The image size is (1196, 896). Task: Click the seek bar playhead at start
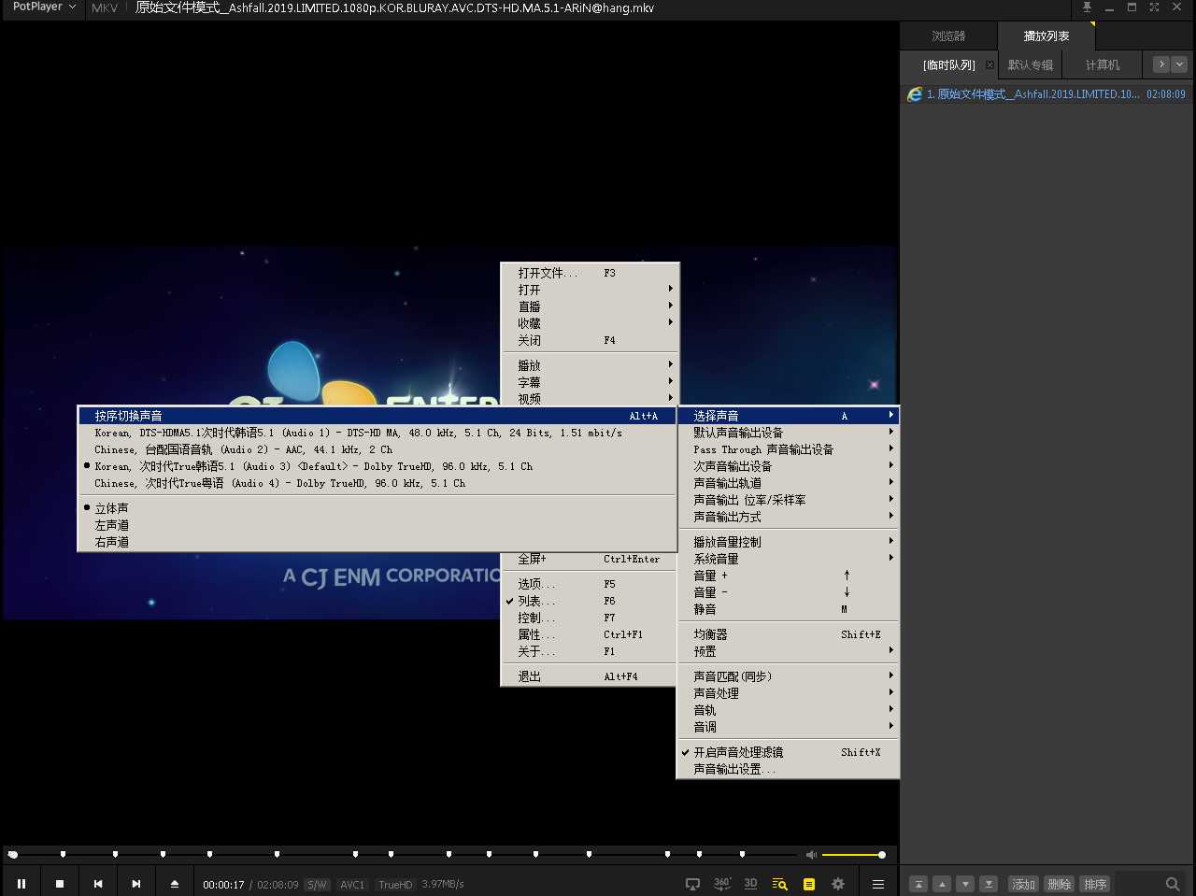click(x=13, y=855)
